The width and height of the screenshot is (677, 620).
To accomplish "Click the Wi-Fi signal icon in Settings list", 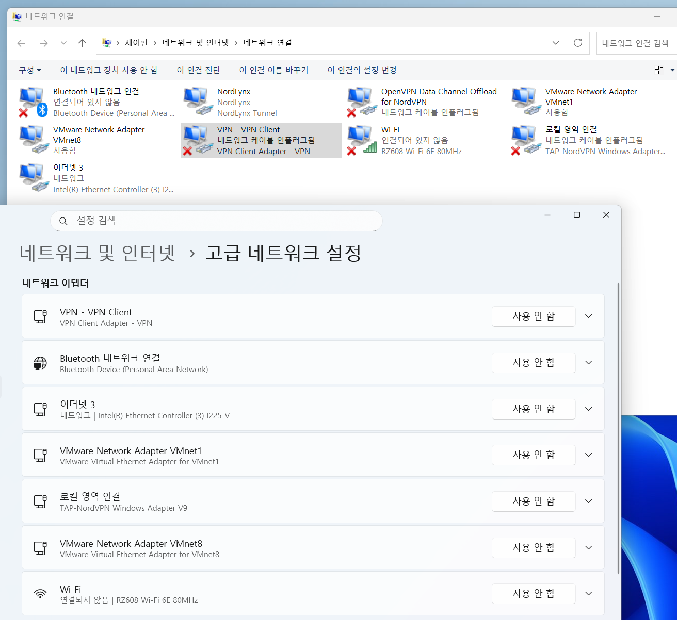I will pyautogui.click(x=40, y=594).
